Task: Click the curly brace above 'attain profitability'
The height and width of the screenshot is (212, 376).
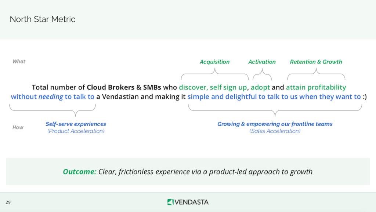Action: click(x=316, y=76)
